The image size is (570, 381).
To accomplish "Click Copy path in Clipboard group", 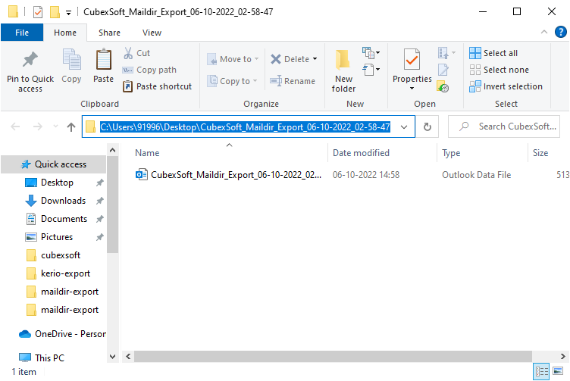I will click(149, 70).
